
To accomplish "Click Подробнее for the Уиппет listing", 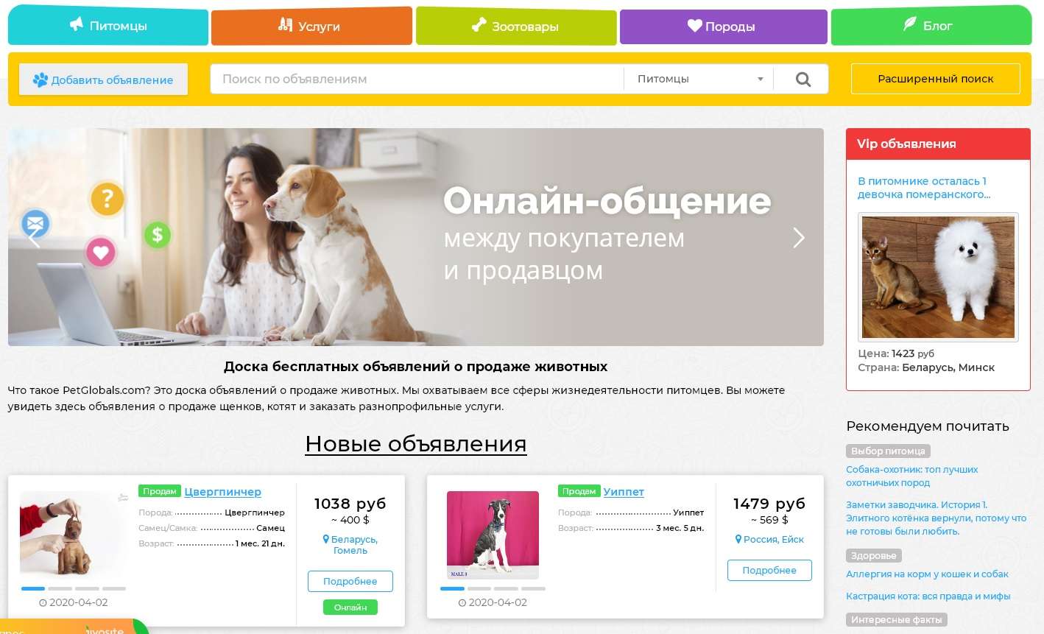I will pyautogui.click(x=769, y=570).
